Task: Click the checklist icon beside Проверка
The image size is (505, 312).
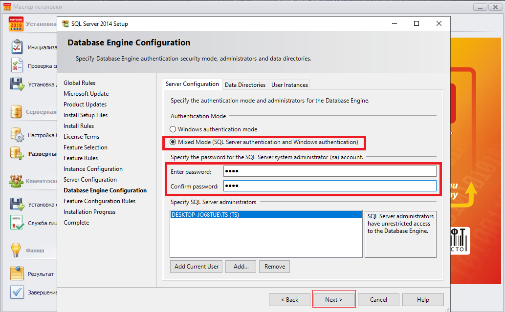Action: [x=17, y=65]
